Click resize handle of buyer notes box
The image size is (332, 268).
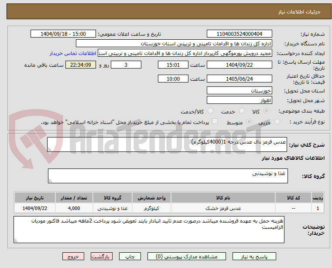tap(16, 241)
